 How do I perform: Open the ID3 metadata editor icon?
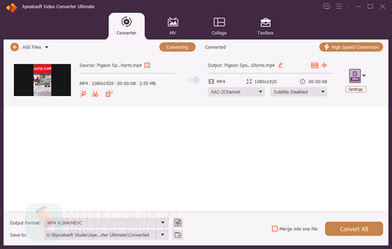pyautogui.click(x=314, y=65)
